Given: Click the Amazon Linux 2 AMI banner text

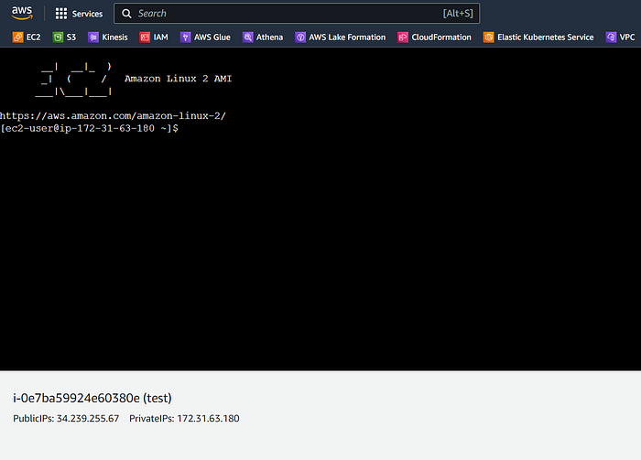Looking at the screenshot, I should 179,79.
